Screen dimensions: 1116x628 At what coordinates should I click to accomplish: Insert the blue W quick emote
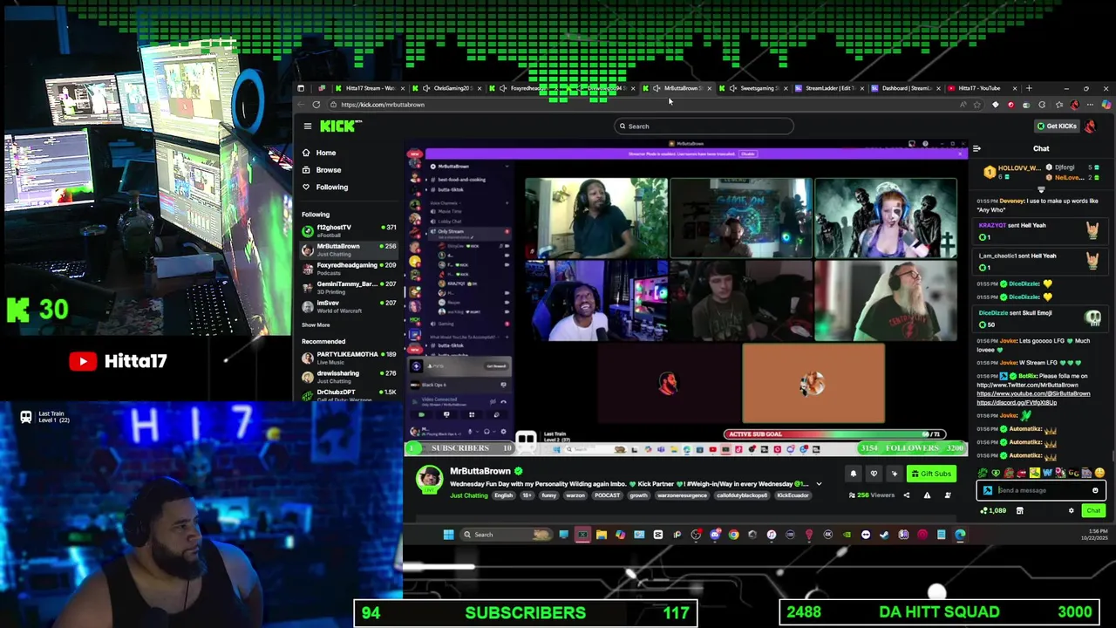1049,473
